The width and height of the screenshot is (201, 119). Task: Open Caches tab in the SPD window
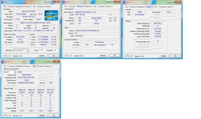(11, 66)
